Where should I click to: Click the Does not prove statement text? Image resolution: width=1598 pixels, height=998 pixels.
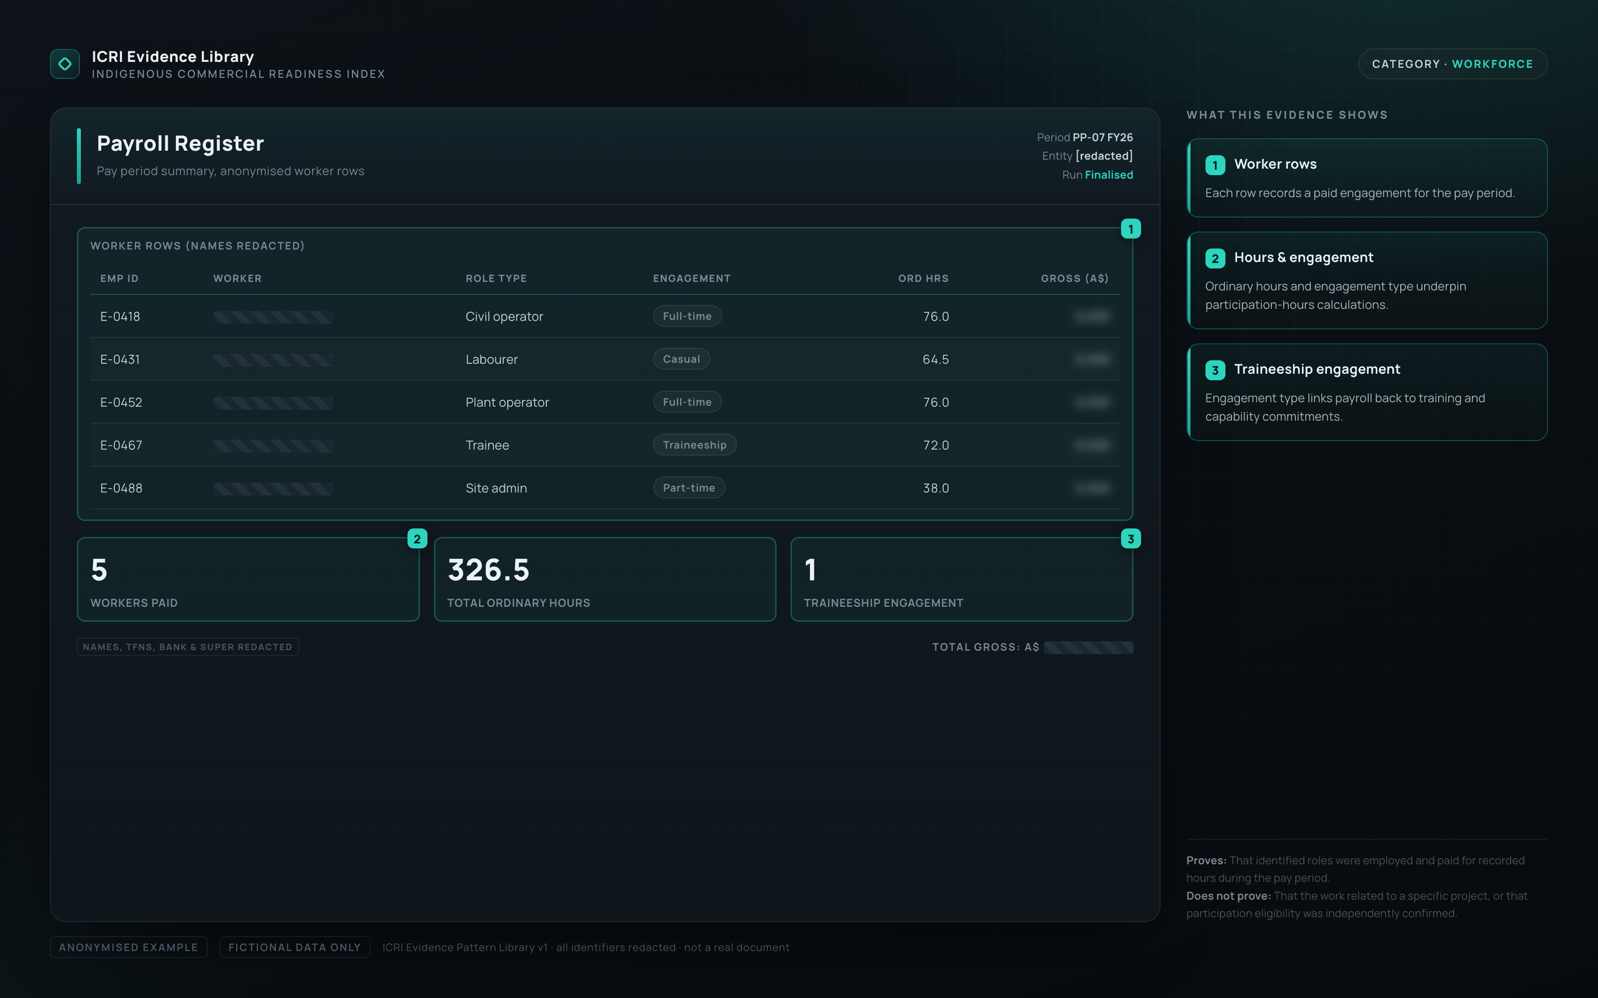click(1357, 905)
